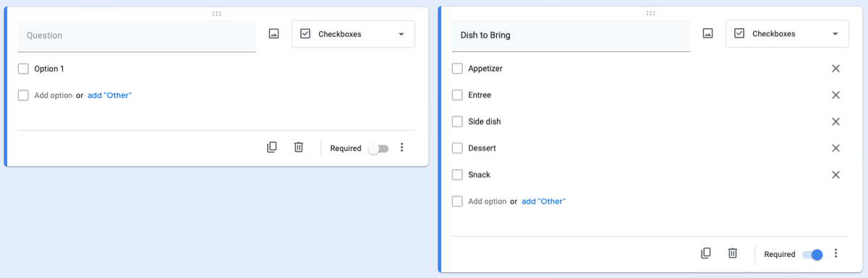Open Checkboxes type dropdown for Dish to Bring

click(787, 34)
